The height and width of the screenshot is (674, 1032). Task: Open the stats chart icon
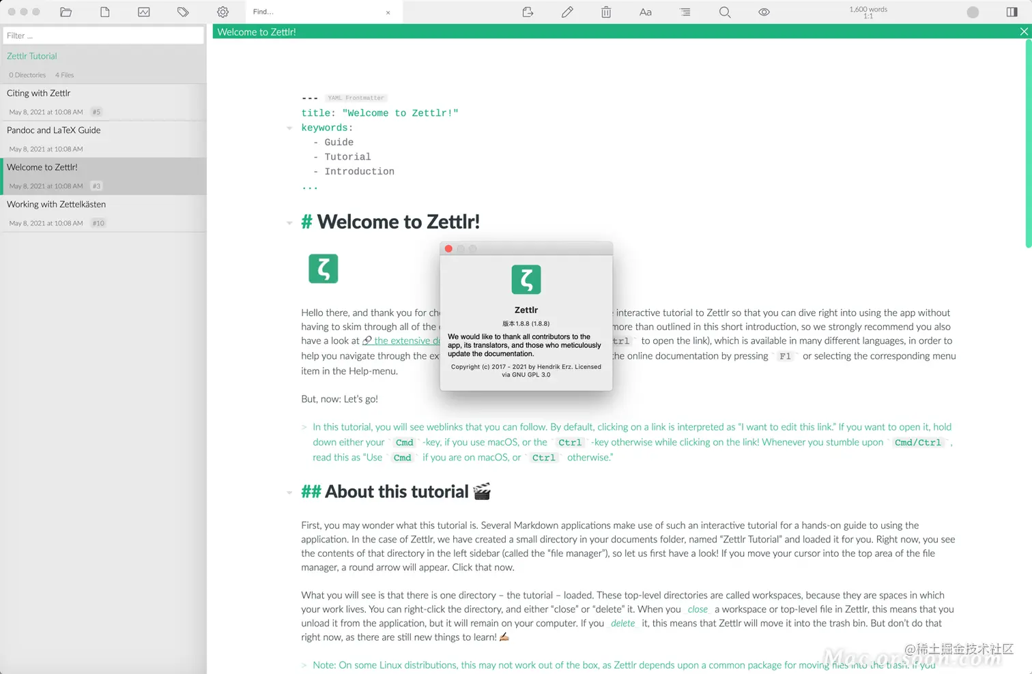click(144, 12)
